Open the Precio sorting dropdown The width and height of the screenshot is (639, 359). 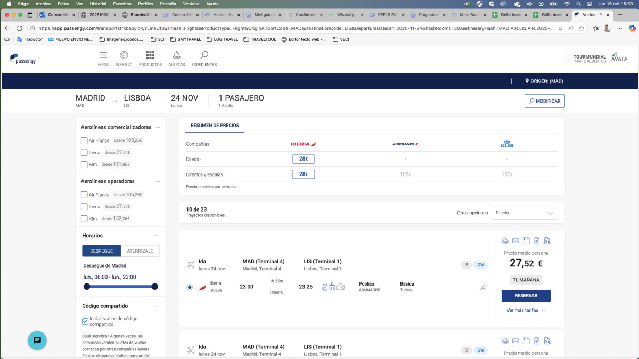525,213
